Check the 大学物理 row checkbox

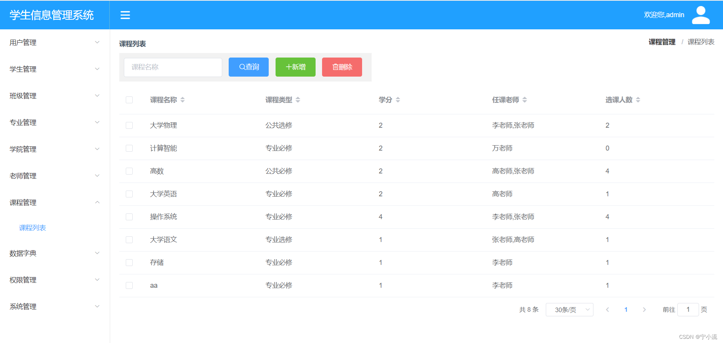129,125
